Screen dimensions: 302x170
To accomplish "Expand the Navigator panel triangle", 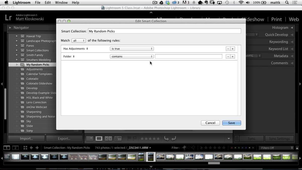I will [10, 28].
